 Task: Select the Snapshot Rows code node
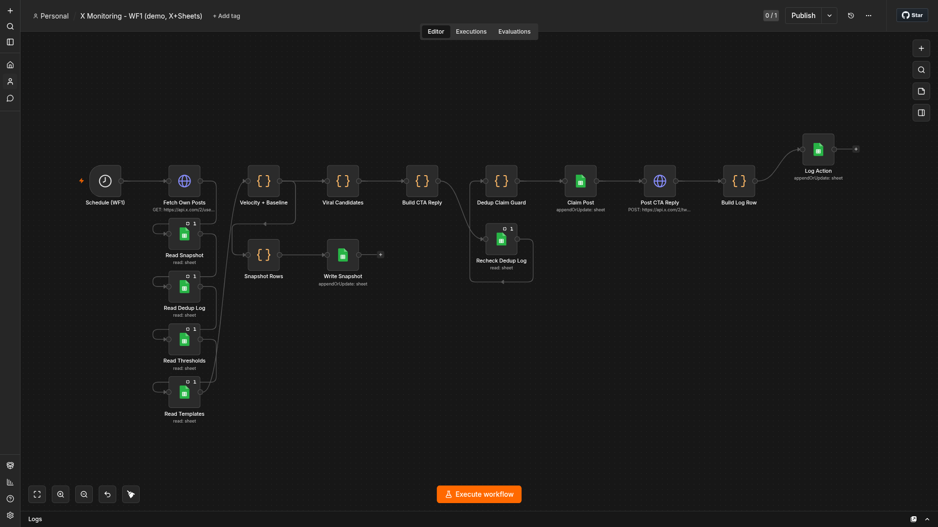click(x=264, y=255)
